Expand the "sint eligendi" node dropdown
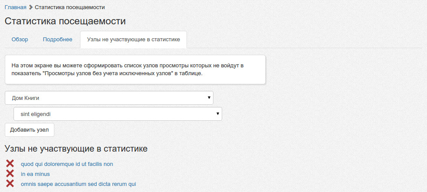The width and height of the screenshot is (427, 192). tap(117, 114)
